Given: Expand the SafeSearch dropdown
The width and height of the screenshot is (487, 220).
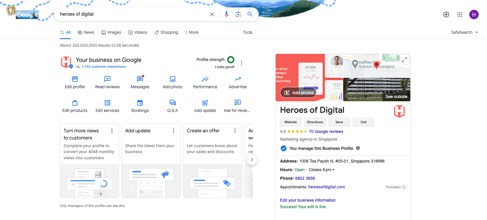Looking at the screenshot, I should [465, 32].
